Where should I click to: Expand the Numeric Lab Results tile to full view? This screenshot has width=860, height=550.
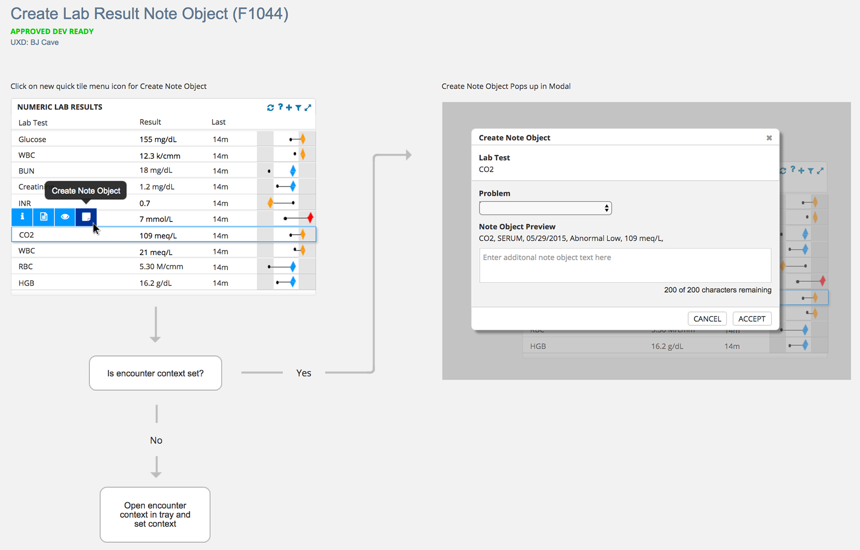click(308, 107)
